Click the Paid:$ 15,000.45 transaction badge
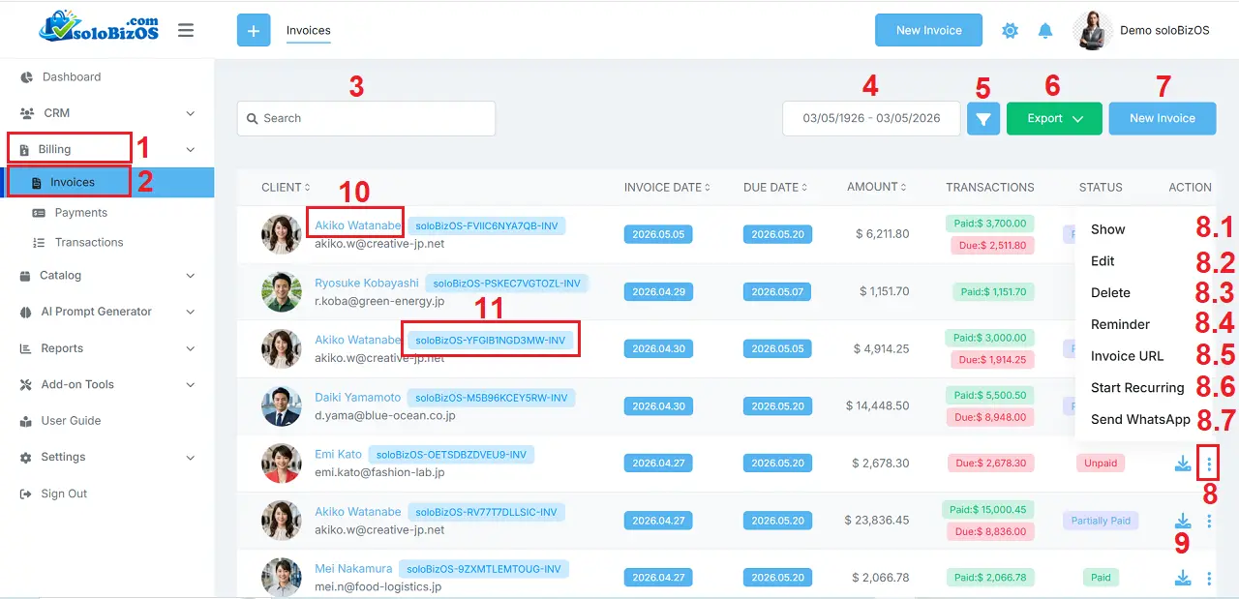This screenshot has height=599, width=1239. coord(988,509)
